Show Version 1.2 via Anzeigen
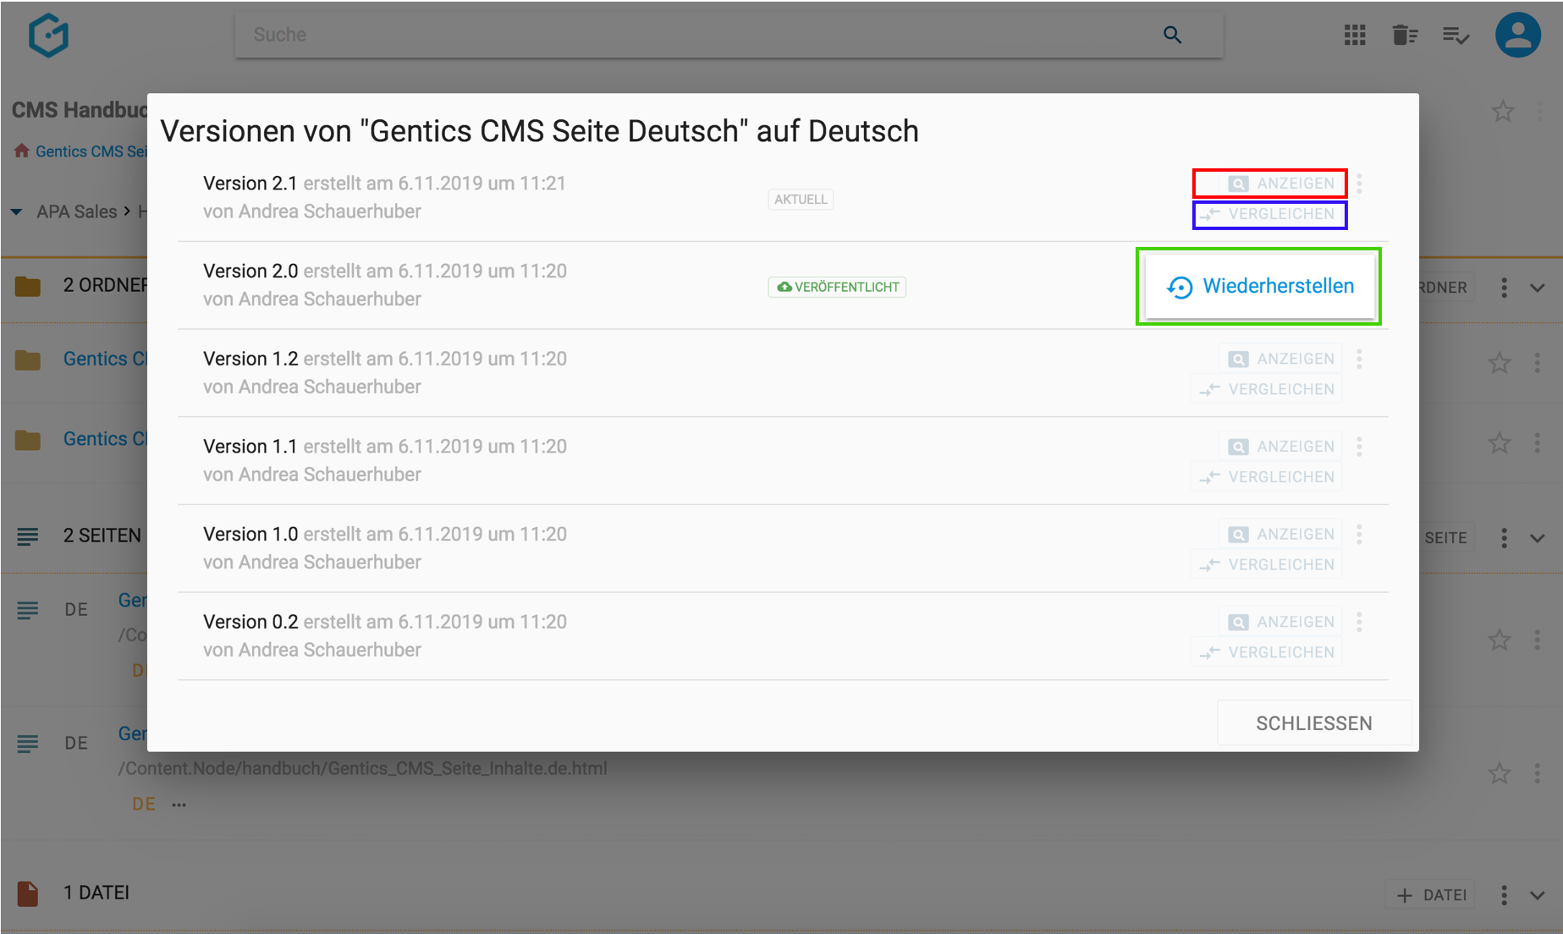Viewport: 1563px width, 934px height. pyautogui.click(x=1280, y=359)
